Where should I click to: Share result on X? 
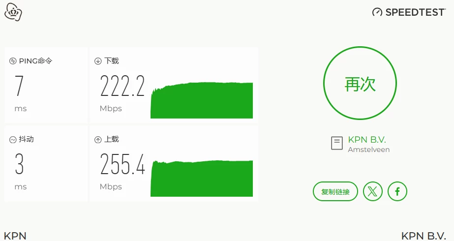tap(373, 191)
